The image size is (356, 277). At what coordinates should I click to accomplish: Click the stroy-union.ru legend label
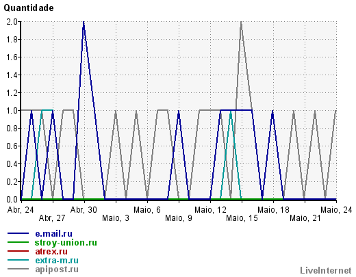[66, 243]
